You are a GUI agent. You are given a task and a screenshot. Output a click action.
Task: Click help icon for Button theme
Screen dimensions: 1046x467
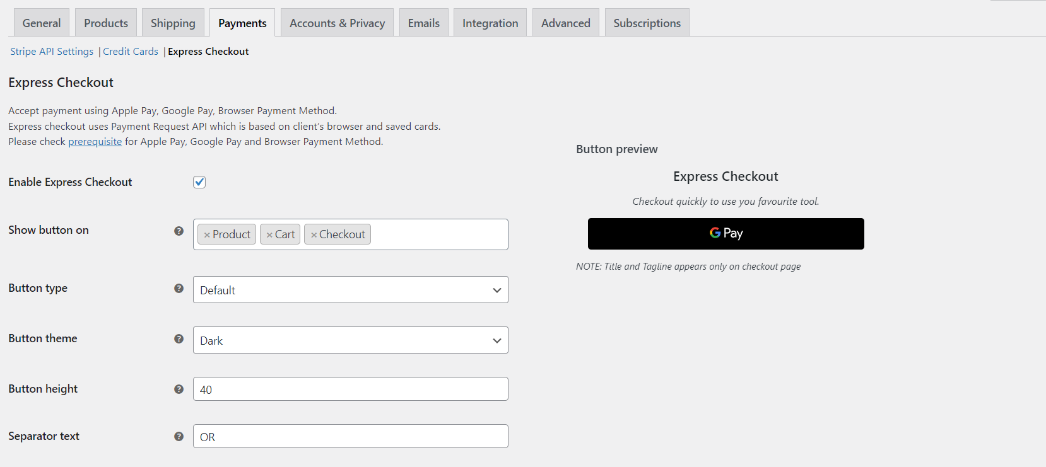point(179,338)
